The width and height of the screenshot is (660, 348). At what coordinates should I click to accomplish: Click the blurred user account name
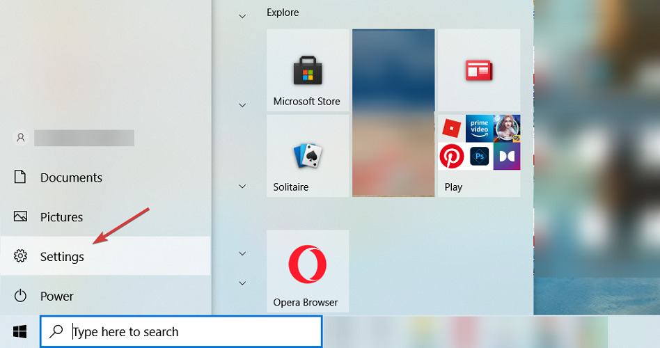coord(84,138)
